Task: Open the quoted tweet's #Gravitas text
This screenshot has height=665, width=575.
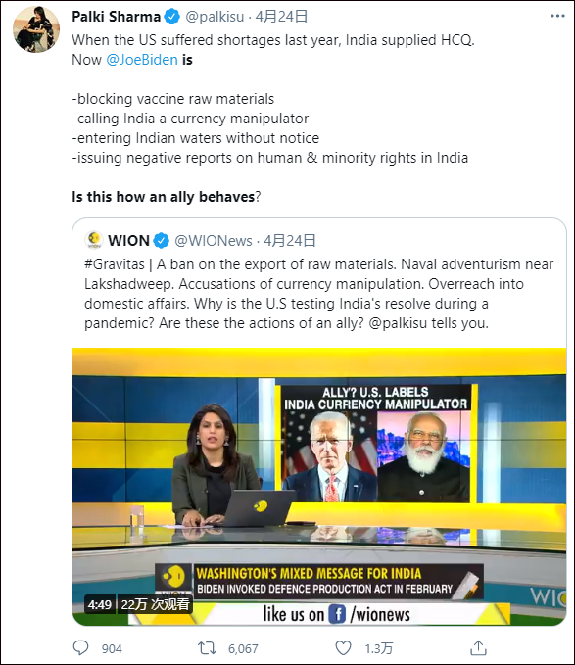Action: (x=115, y=264)
